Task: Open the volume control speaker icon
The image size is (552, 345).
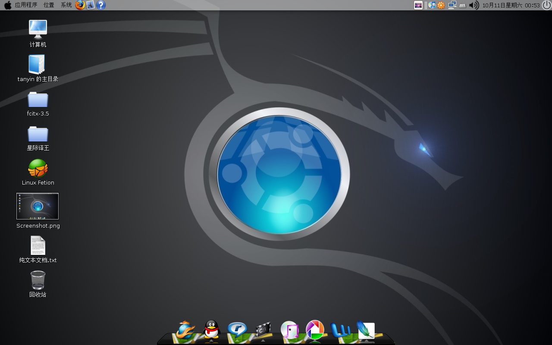Action: pos(474,5)
